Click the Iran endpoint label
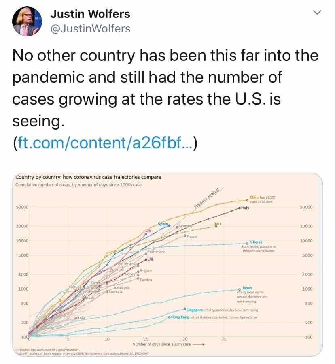Image resolution: width=335 pixels, height=364 pixels. 217,223
